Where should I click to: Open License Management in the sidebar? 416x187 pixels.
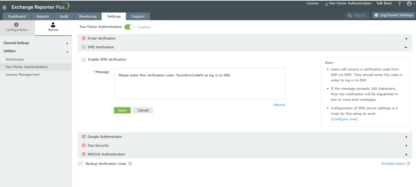(22, 75)
